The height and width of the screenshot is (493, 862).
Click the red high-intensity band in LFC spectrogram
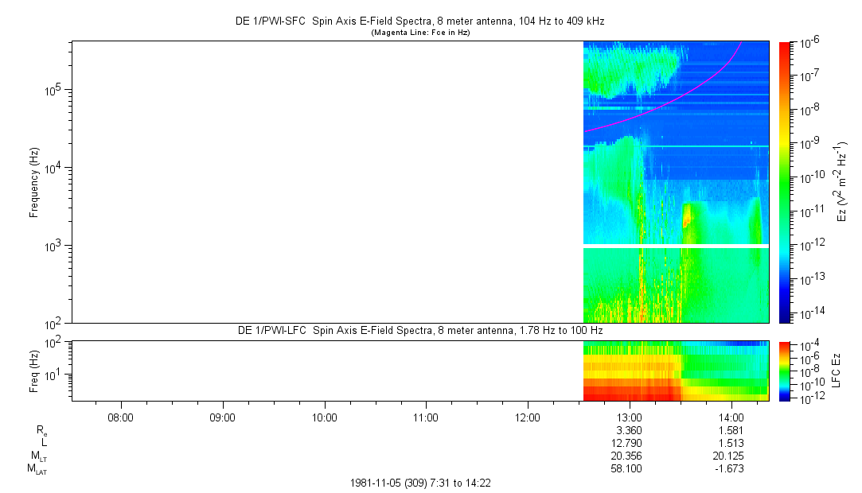(x=629, y=393)
